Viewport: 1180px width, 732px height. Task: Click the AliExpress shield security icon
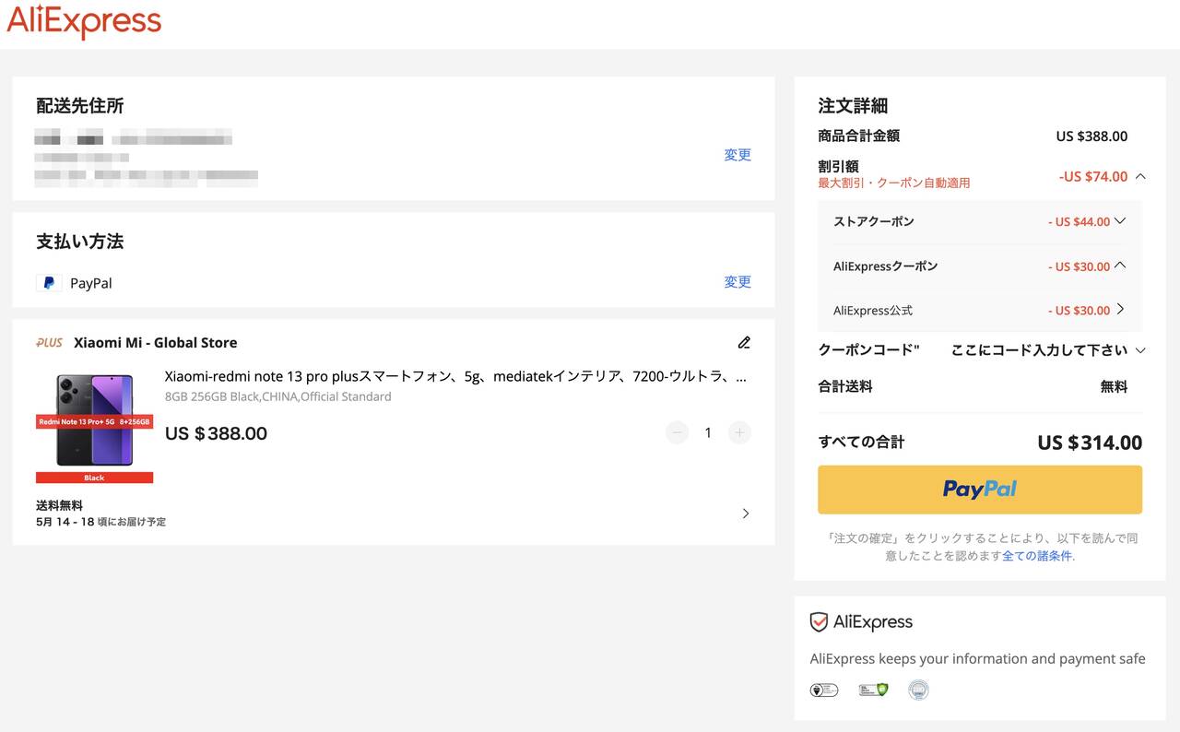[819, 622]
